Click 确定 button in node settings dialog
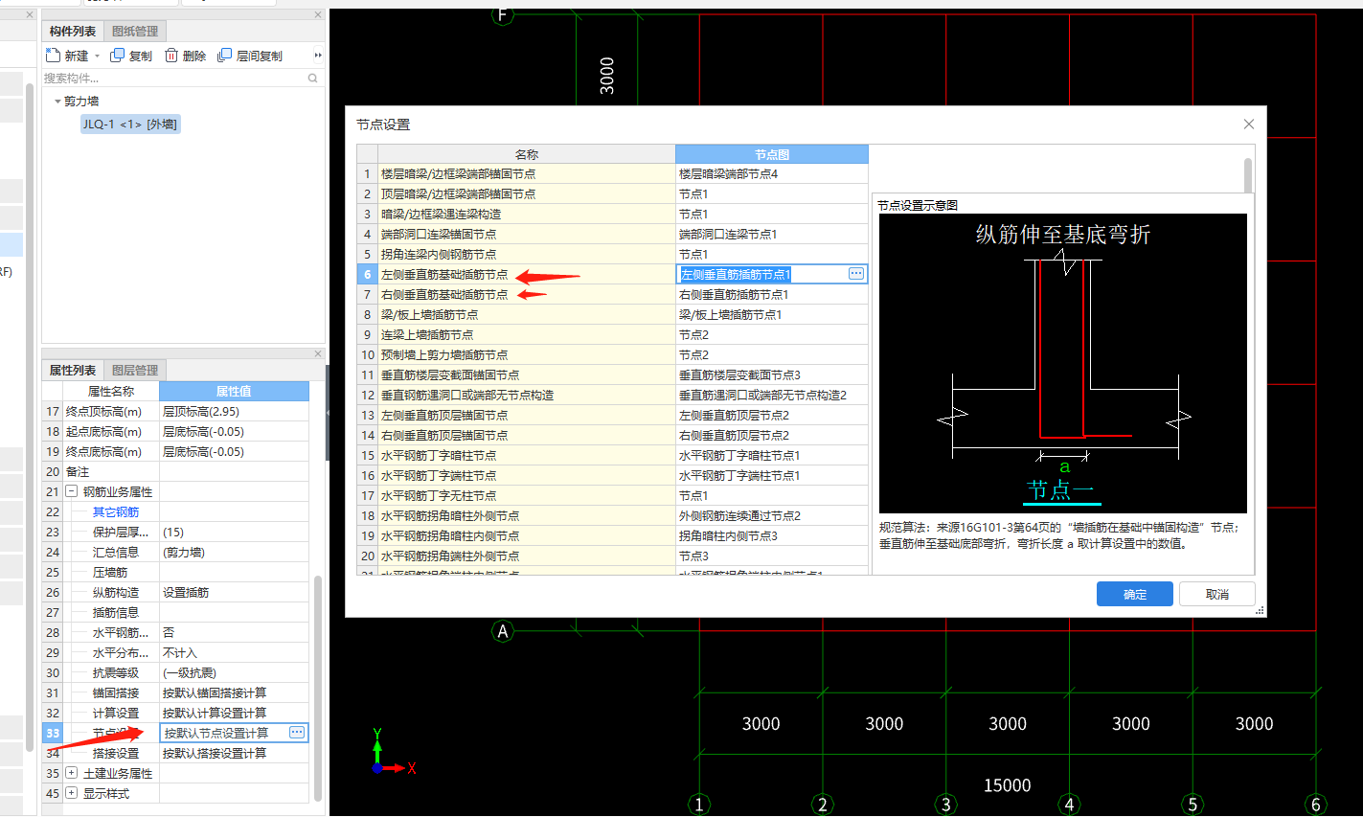This screenshot has width=1363, height=817. click(1135, 594)
